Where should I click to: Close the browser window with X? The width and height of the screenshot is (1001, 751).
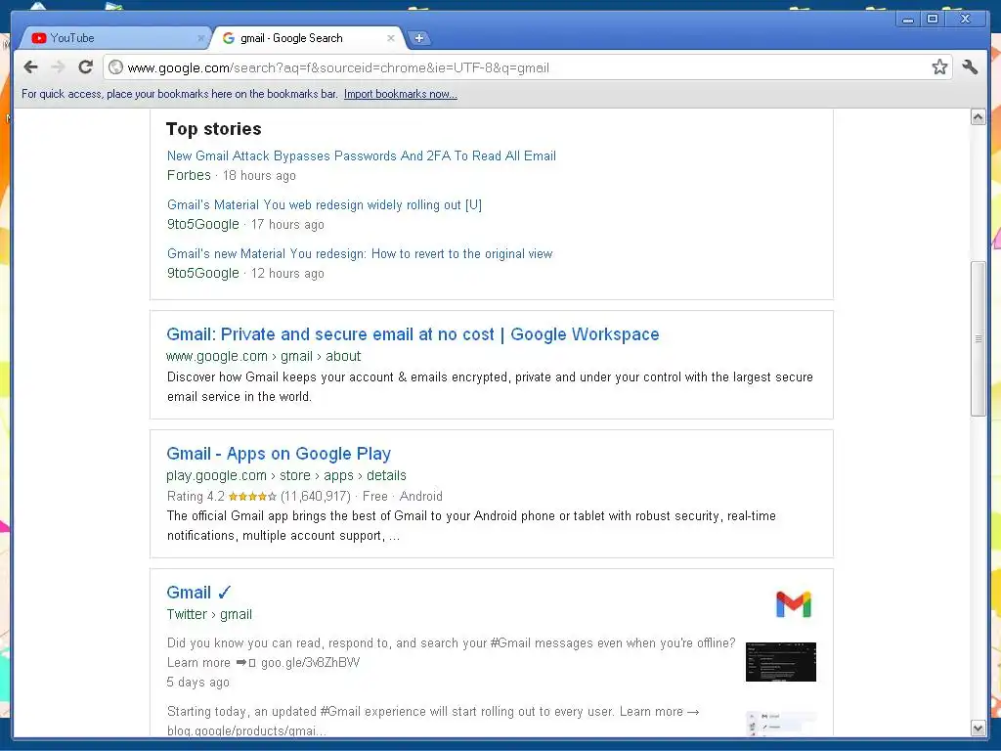click(965, 20)
